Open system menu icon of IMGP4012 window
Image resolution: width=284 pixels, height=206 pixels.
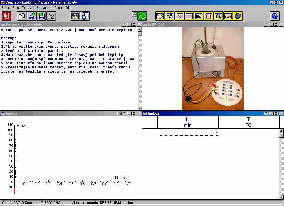coord(145,24)
